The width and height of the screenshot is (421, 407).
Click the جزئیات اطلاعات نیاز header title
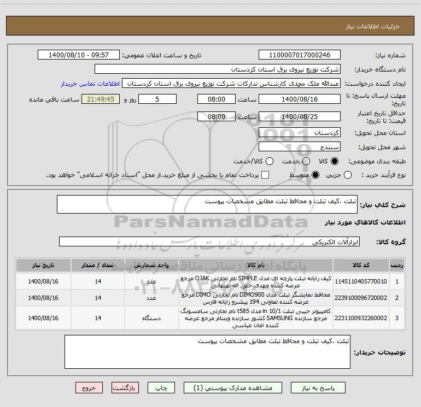(373, 26)
